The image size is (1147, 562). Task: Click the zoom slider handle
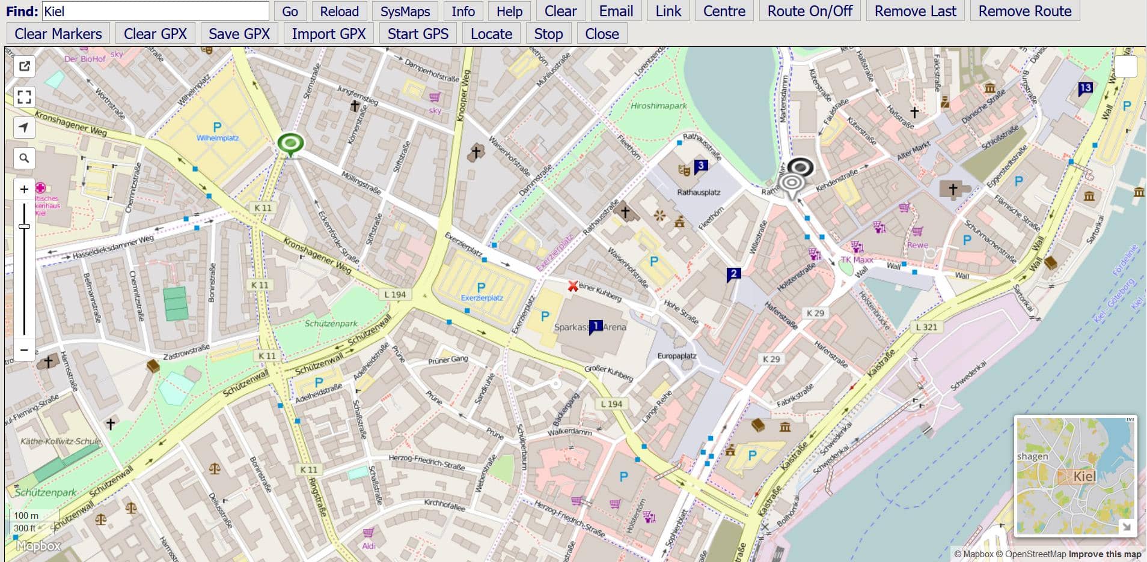[24, 226]
